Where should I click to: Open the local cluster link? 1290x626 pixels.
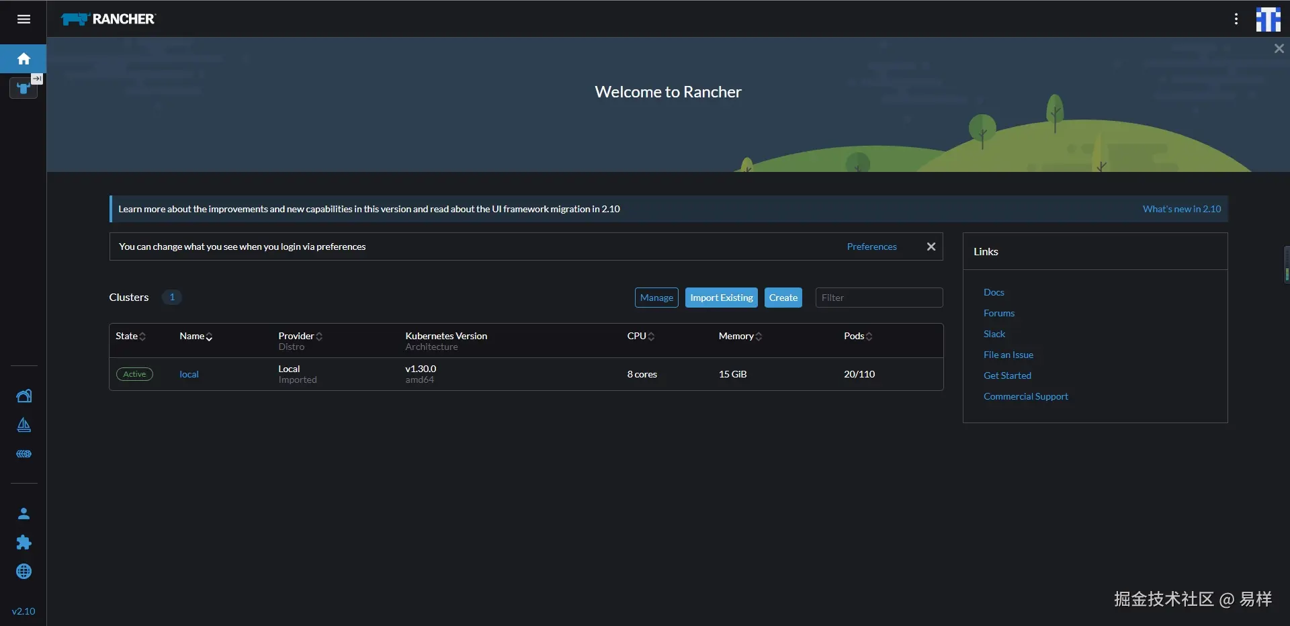[189, 374]
